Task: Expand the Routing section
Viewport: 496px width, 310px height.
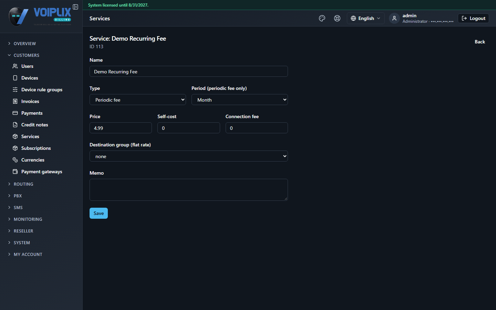Action: 23,184
